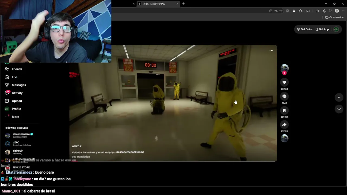Click the 937.4K likes count

tap(284, 89)
